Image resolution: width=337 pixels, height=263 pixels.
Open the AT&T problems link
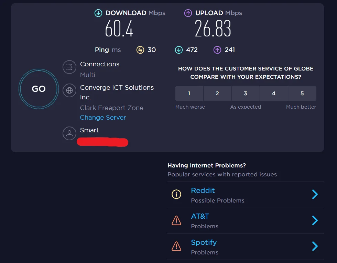[200, 216]
